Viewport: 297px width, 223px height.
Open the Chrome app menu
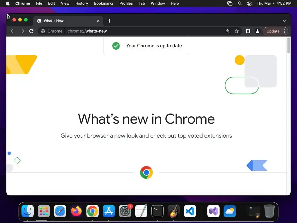click(x=23, y=3)
